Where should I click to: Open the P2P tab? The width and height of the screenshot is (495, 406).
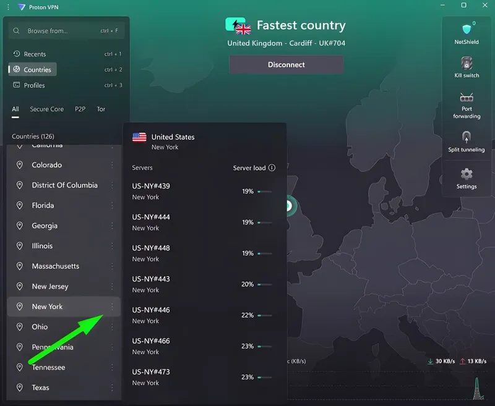[x=80, y=109]
